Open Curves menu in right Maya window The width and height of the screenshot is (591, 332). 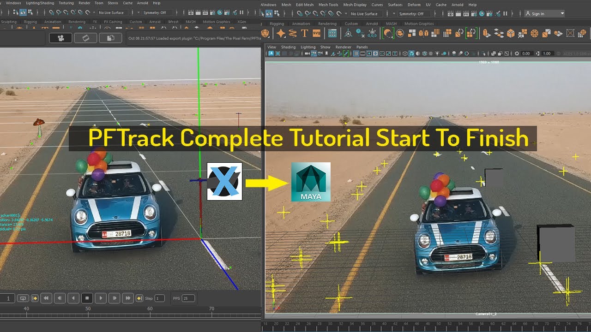[377, 5]
